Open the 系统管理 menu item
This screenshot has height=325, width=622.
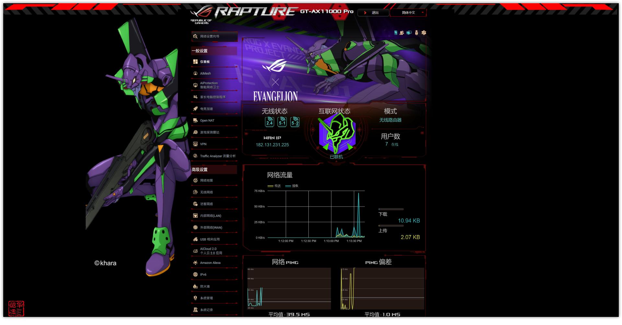[x=214, y=298]
